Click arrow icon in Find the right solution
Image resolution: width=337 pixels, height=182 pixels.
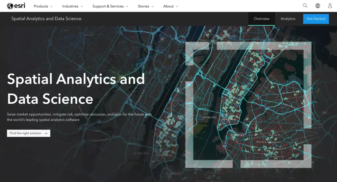click(46, 133)
